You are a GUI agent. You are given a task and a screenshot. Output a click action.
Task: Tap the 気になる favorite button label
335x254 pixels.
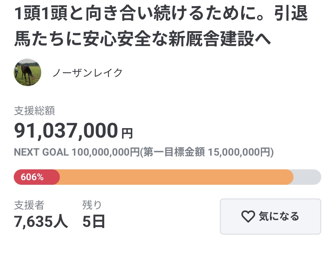point(279,217)
